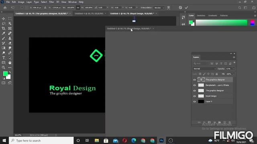Toggle the layer filtering switch
Image resolution: width=257 pixels, height=144 pixels.
click(x=235, y=63)
